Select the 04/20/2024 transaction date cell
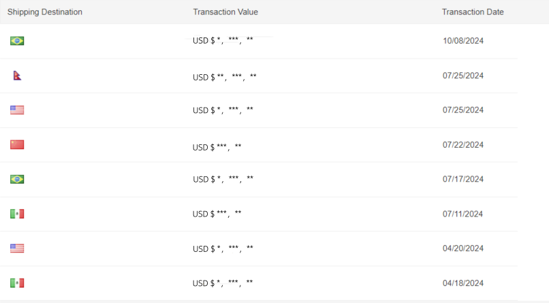 point(463,249)
